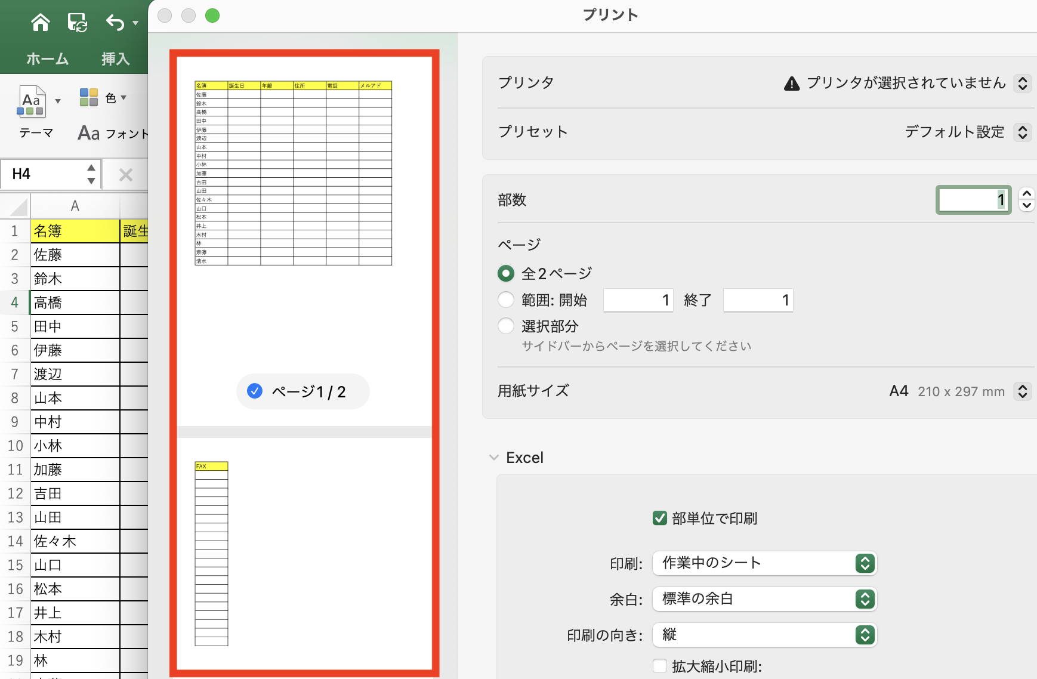
Task: Click the blue checkmark on the page badge
Action: coord(255,391)
